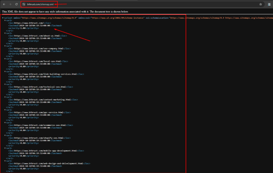Click the xmlns sitemaps.org schema URL attribute
The width and height of the screenshot is (273, 173).
[x=49, y=18]
